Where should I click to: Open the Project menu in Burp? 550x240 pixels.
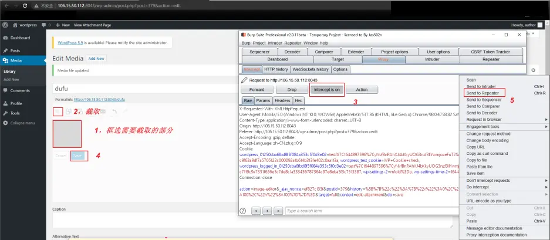pos(259,43)
